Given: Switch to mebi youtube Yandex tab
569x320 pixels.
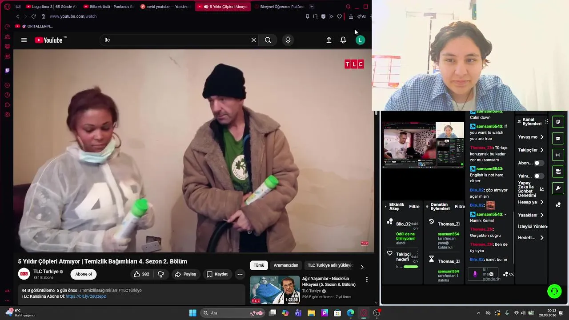Looking at the screenshot, I should (165, 7).
